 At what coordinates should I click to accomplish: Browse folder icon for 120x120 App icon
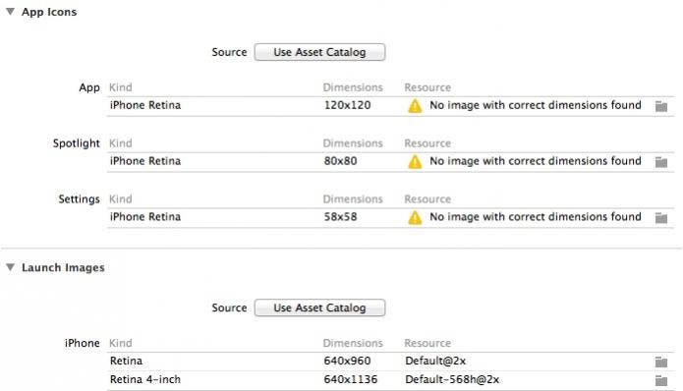[661, 106]
